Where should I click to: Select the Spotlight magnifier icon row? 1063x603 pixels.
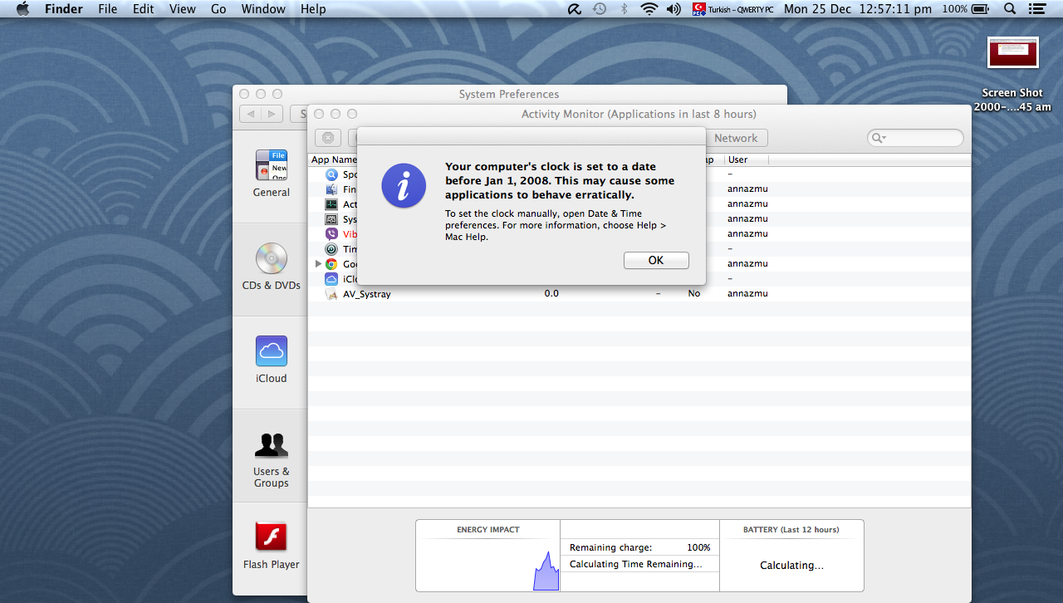(x=331, y=174)
